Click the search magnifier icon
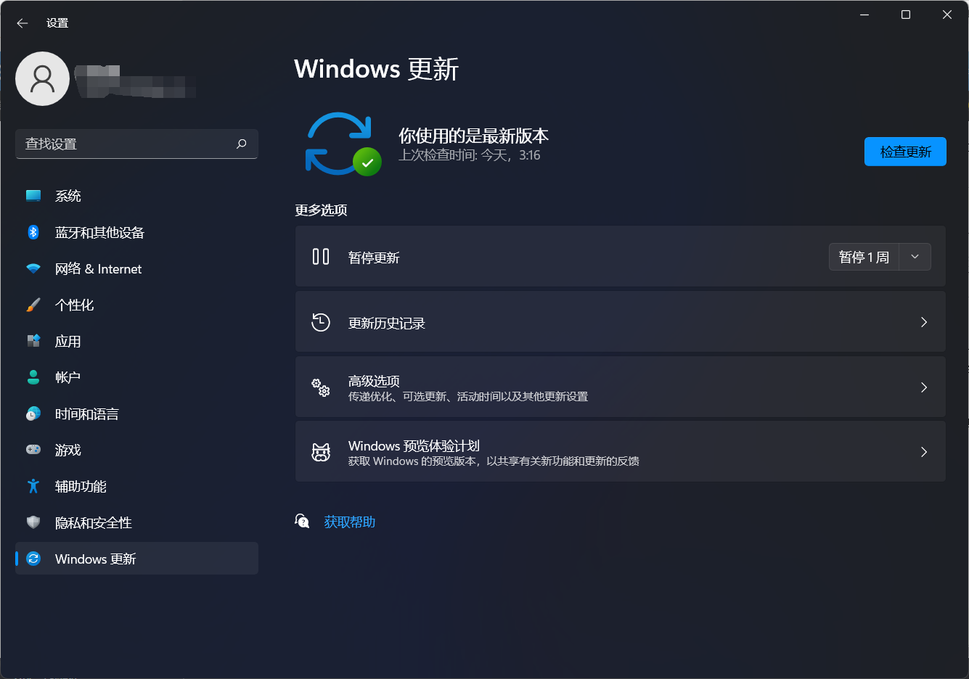969x679 pixels. pyautogui.click(x=242, y=144)
